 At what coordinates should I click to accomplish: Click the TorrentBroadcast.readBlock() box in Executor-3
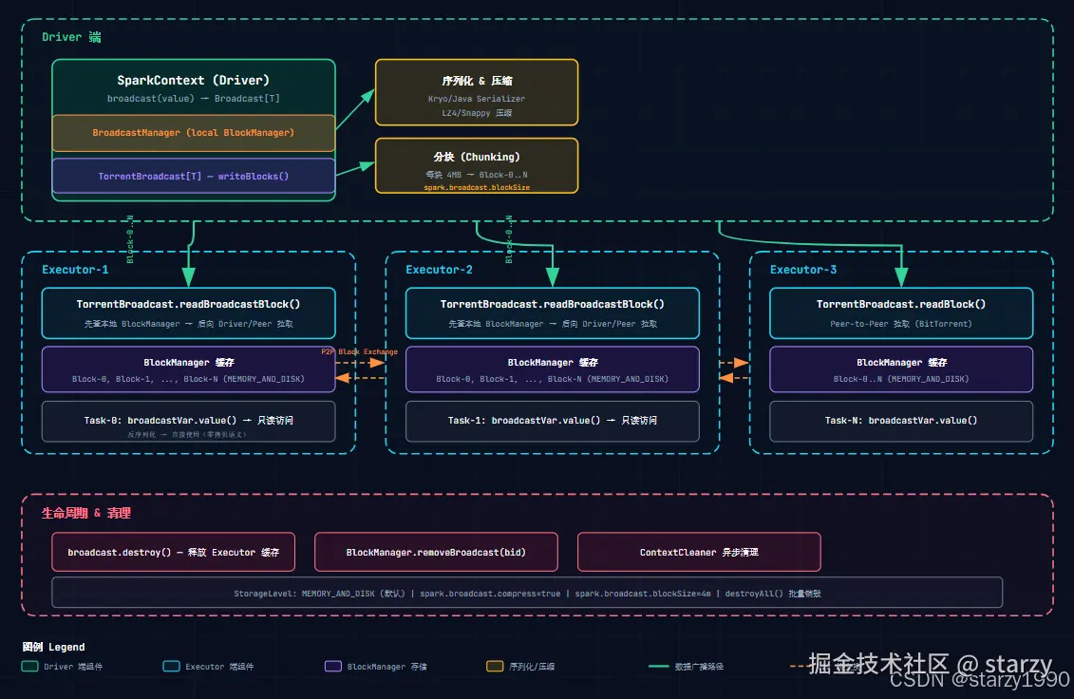click(x=901, y=313)
